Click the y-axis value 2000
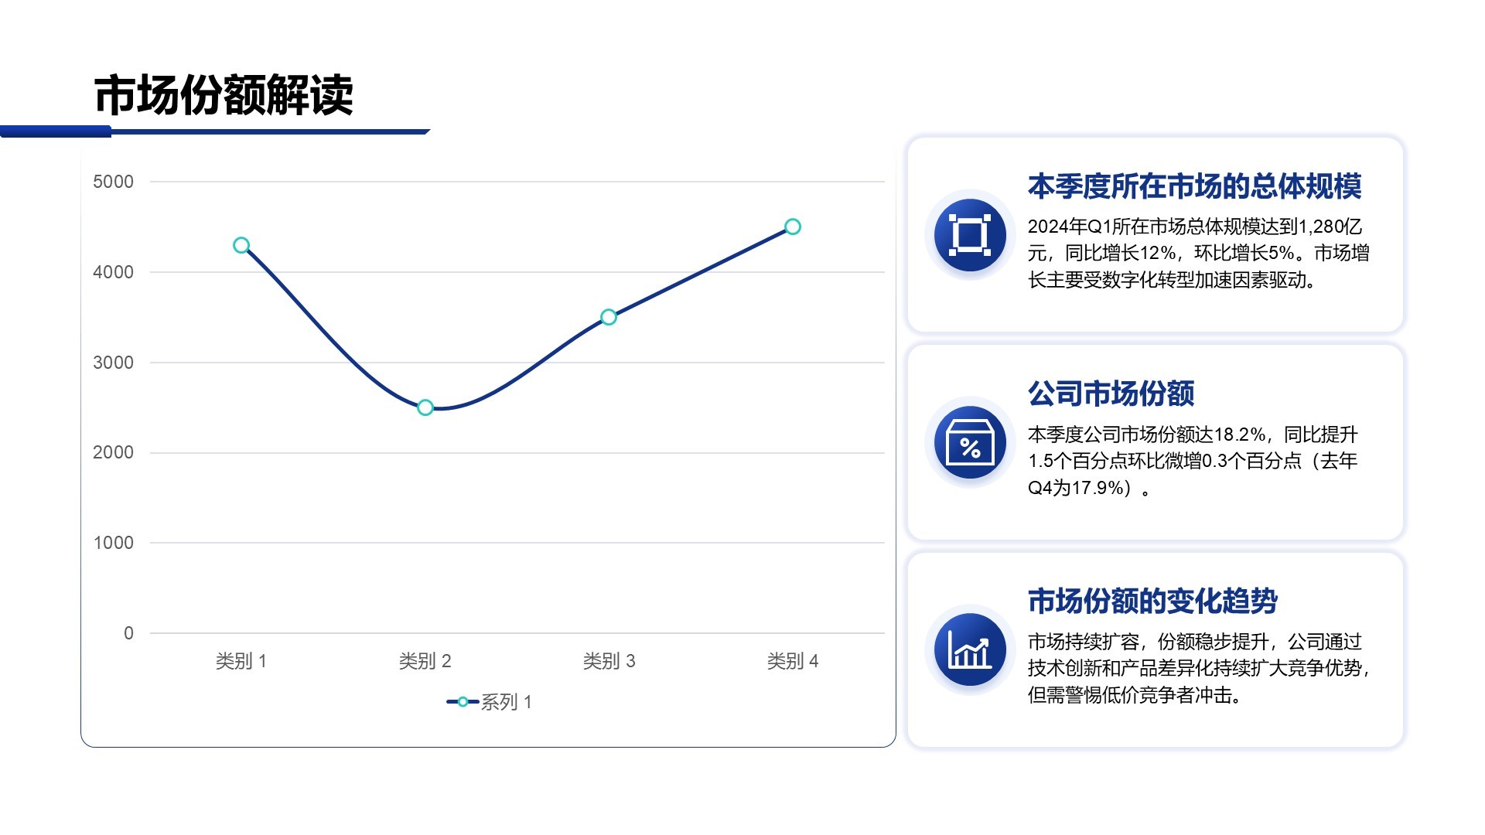1485x835 pixels. point(113,452)
